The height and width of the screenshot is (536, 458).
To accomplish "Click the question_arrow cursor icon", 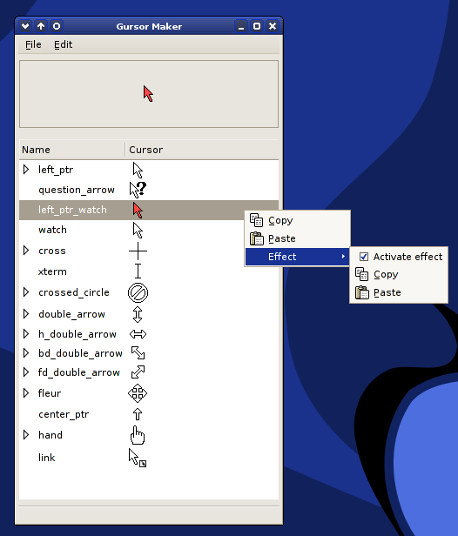I will (x=138, y=190).
